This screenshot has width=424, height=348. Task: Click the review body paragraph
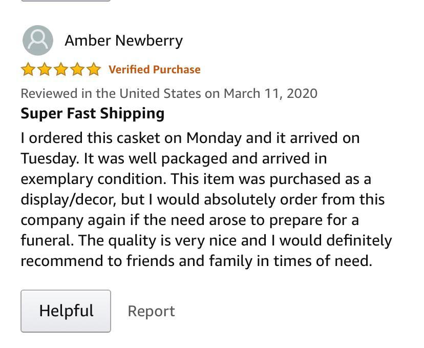click(x=205, y=199)
